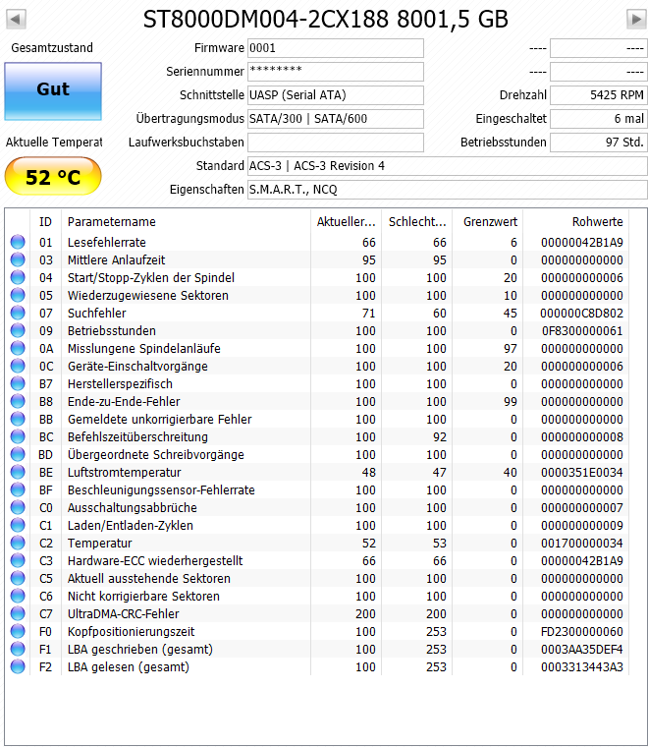Viewport: 648px width, 747px height.
Task: Click the empty Laufwerksbuchstaben field
Action: (x=336, y=143)
